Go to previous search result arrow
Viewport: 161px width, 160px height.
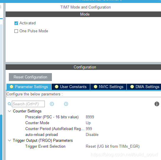pos(52,104)
